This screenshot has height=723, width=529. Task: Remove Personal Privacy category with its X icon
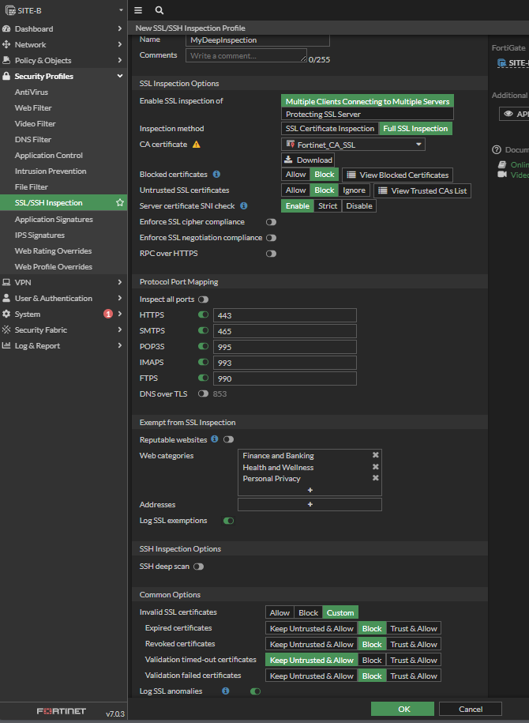click(376, 478)
